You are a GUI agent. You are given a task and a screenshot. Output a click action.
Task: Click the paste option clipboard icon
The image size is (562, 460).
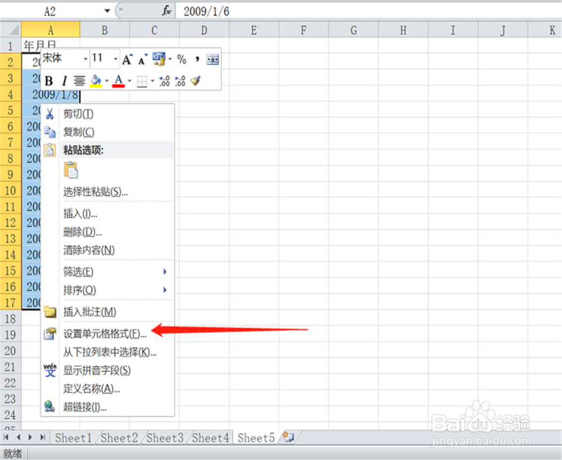[x=71, y=170]
